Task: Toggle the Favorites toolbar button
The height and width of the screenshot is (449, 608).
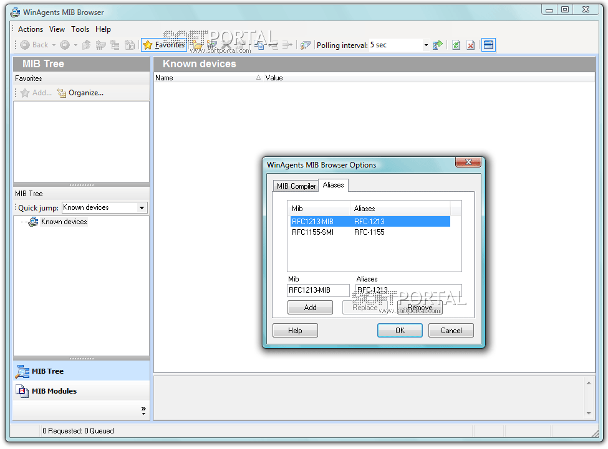Action: [163, 45]
